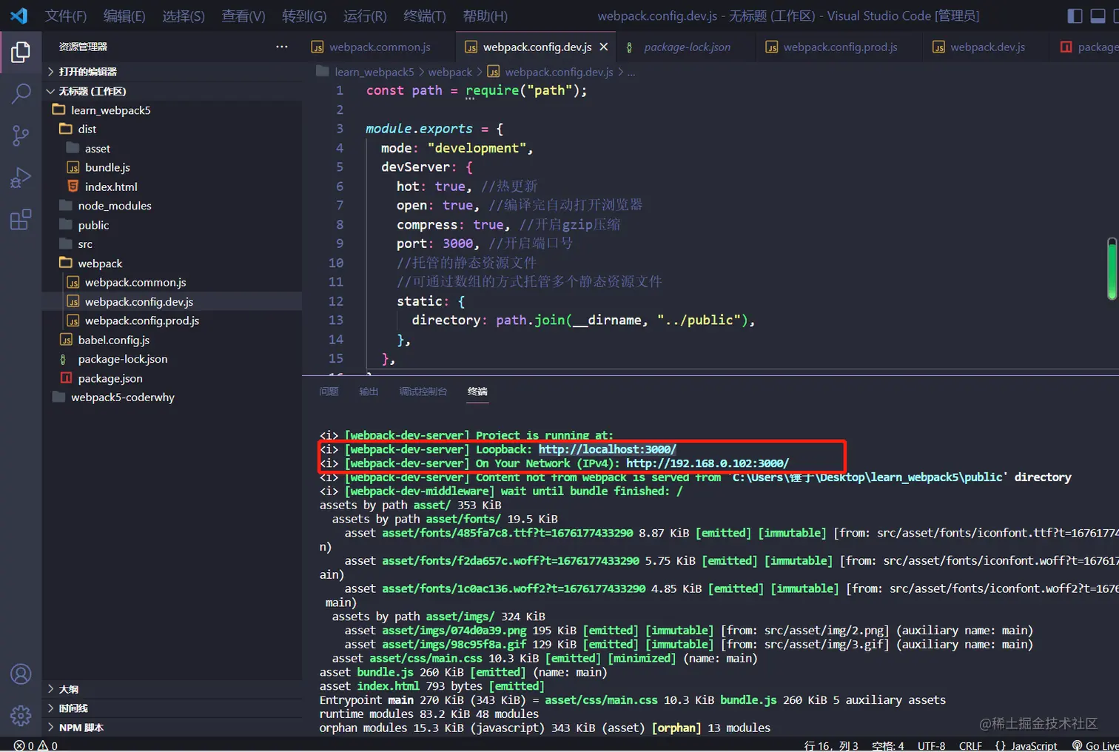The height and width of the screenshot is (752, 1119).
Task: Open webpack.common.js in explorer tree
Action: pos(172,283)
